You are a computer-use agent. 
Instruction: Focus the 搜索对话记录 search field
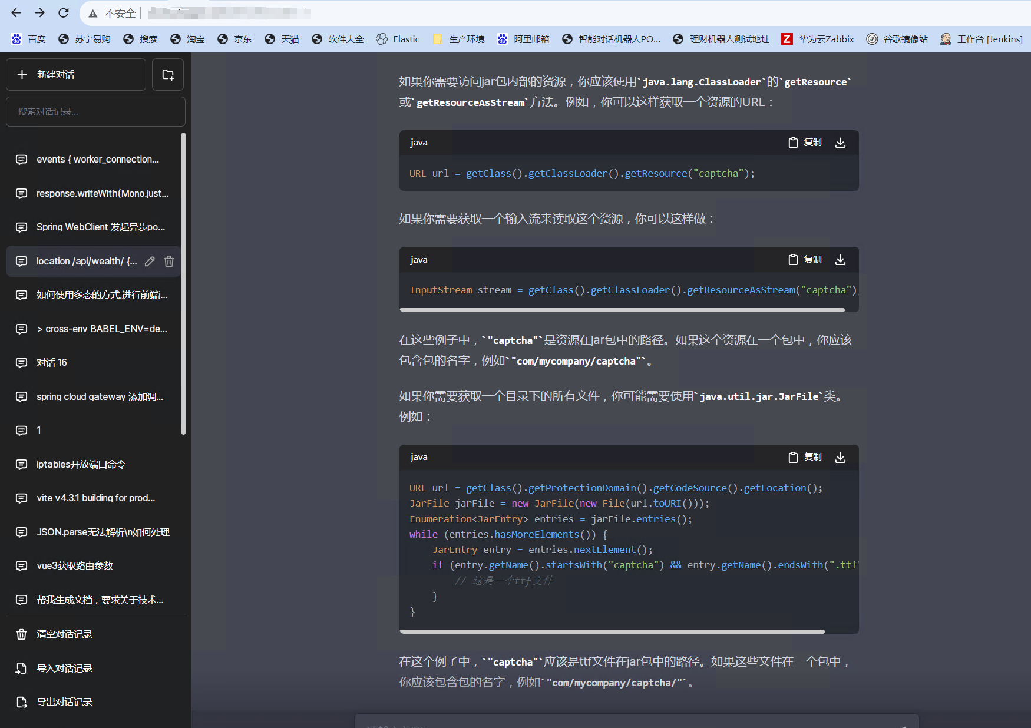click(x=95, y=111)
